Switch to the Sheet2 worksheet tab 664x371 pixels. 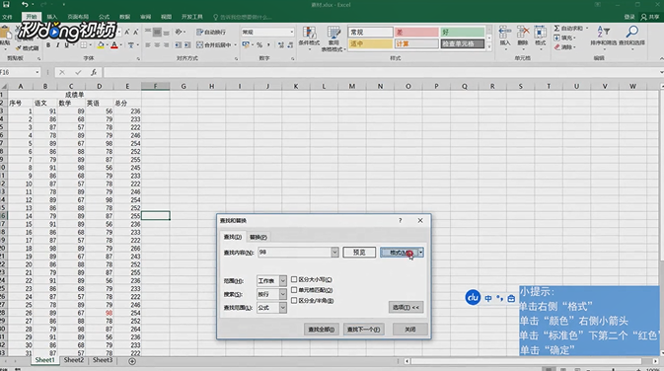(74, 360)
